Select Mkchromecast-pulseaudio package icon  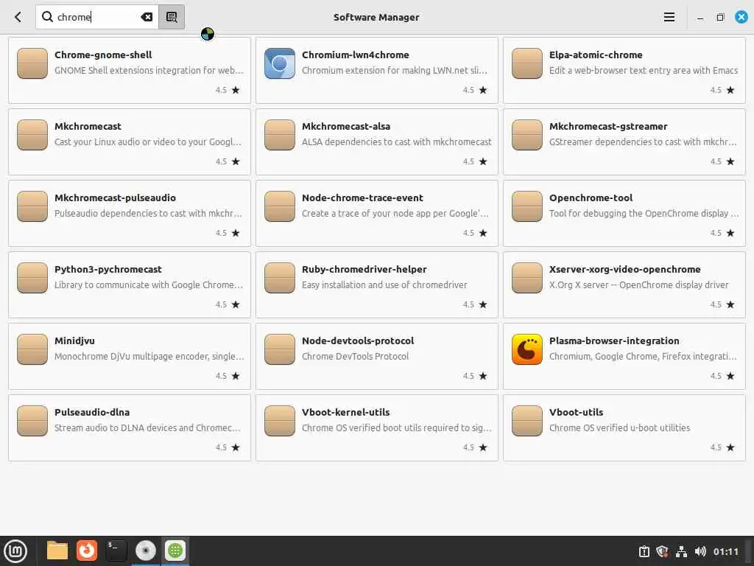pos(32,206)
